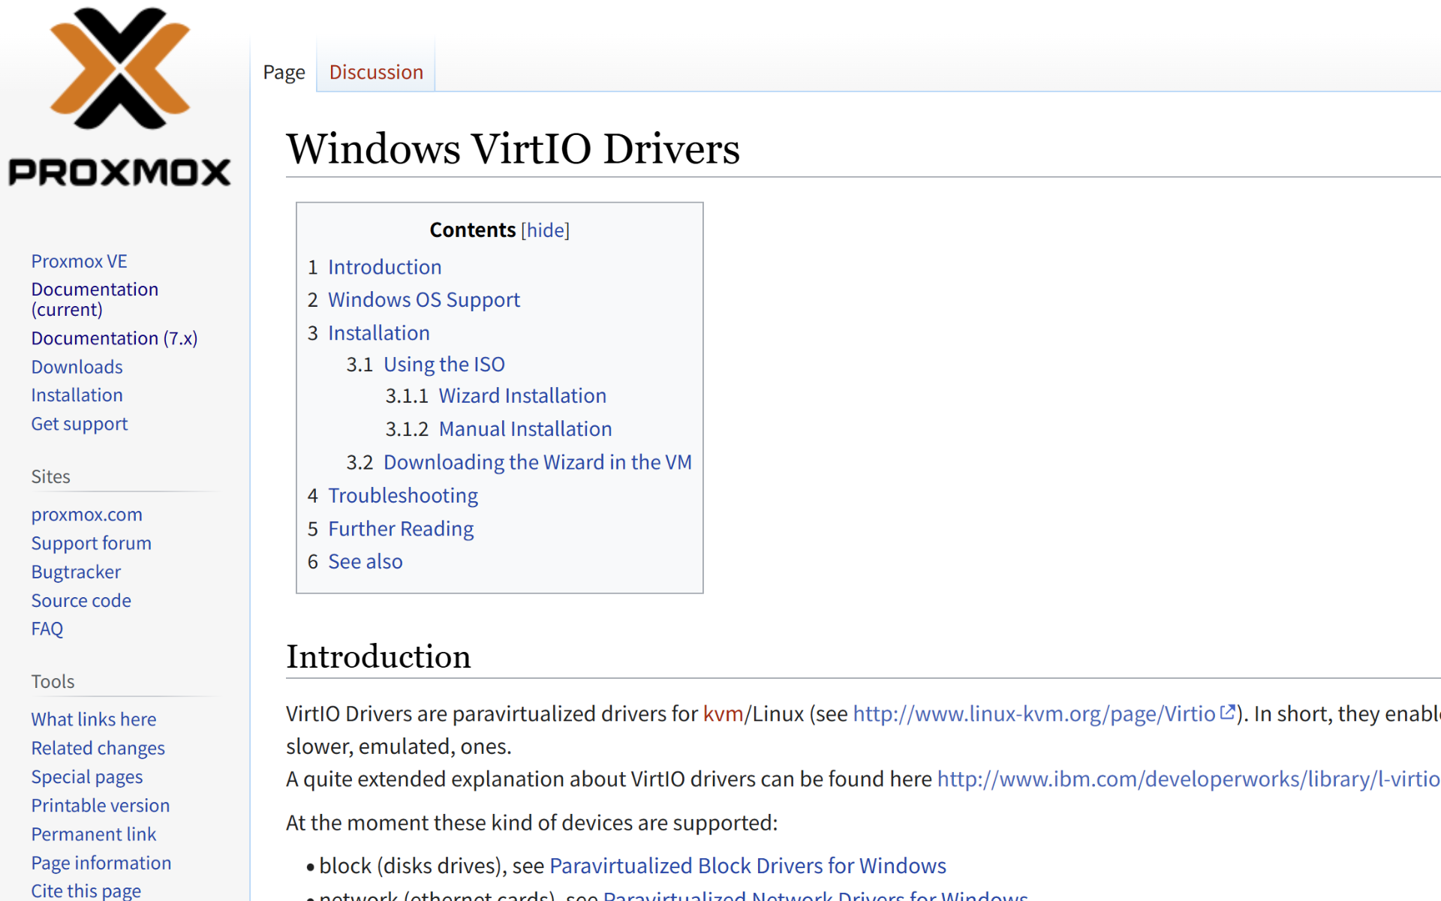Go to Manual Installation subsection
This screenshot has height=901, width=1441.
[525, 429]
